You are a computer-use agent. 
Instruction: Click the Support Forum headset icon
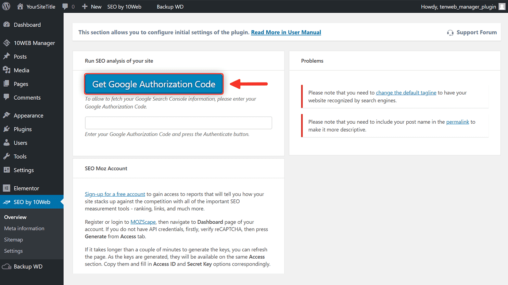click(450, 33)
